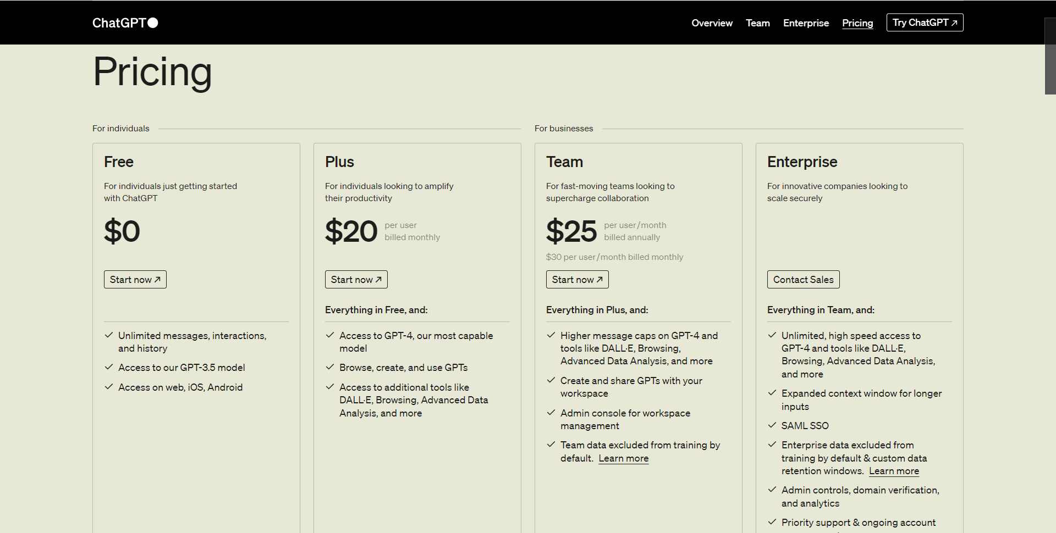
Task: Click 'Browse, create, and use GPTs' feature
Action: coord(403,368)
